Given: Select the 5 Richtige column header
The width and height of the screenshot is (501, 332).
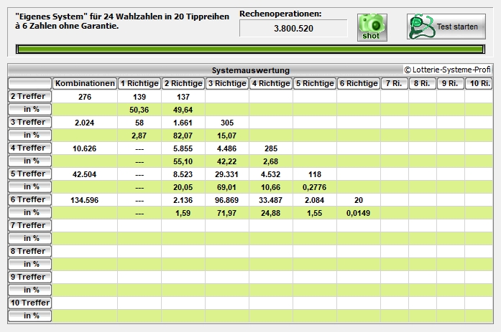Looking at the screenshot, I should pos(315,83).
